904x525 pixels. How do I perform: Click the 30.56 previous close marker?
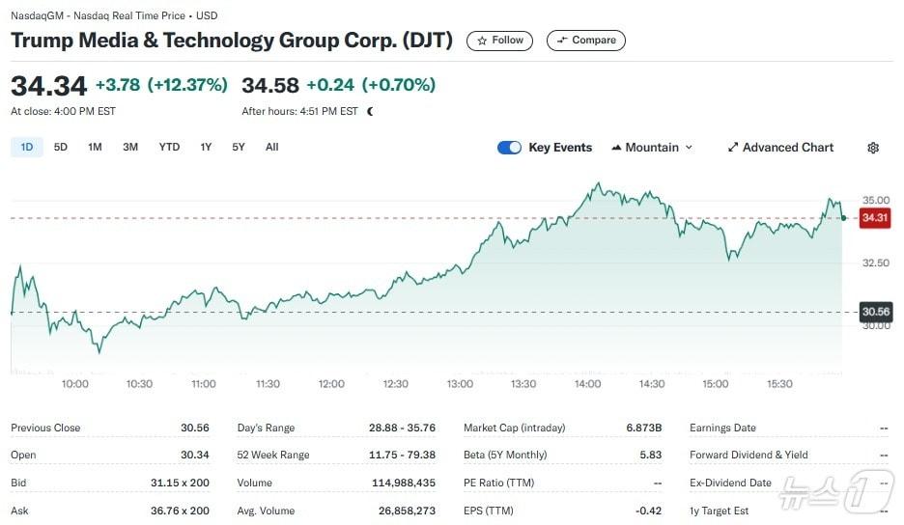click(875, 312)
